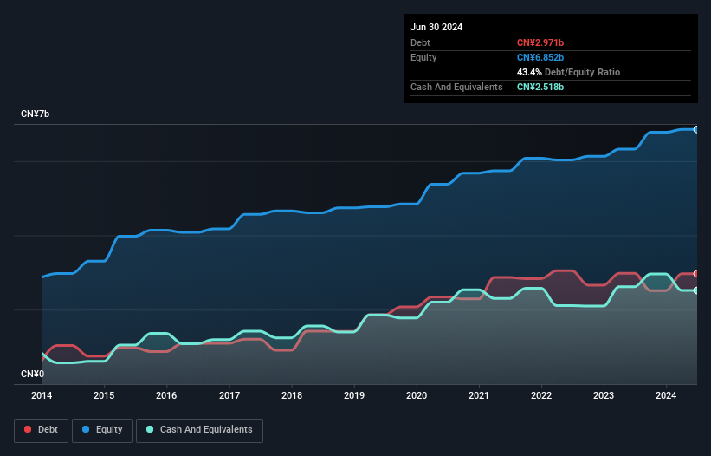
Task: Click the 2024 x-axis label
Action: tap(666, 395)
